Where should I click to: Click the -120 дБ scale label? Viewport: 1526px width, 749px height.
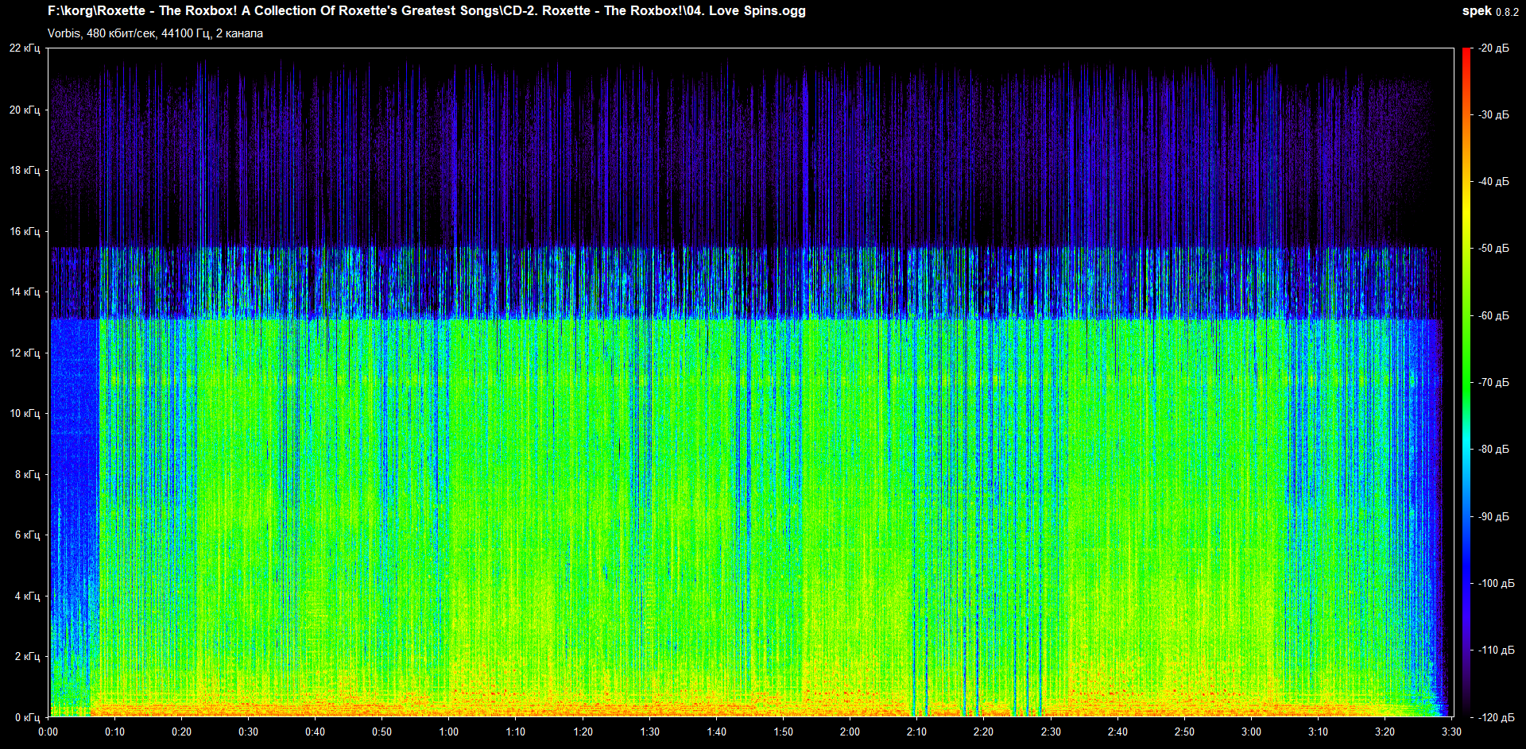click(x=1493, y=717)
